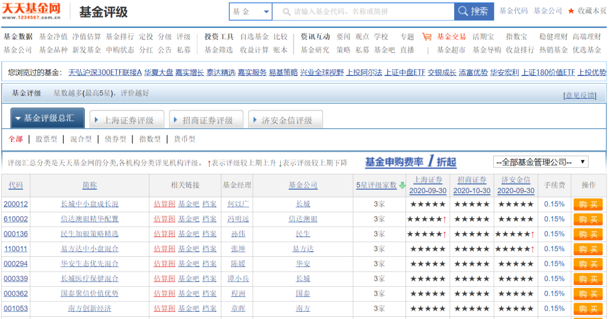This screenshot has width=610, height=319.
Task: Click 购买 button for 长城中小盘成长混
Action: [588, 204]
